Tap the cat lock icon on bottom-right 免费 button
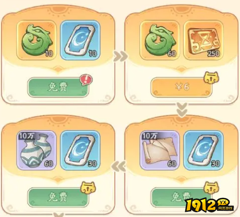The width and height of the screenshot is (240, 217). pos(211,187)
